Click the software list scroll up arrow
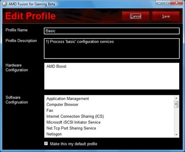Viewport: 185px width, 152px height. [176, 98]
